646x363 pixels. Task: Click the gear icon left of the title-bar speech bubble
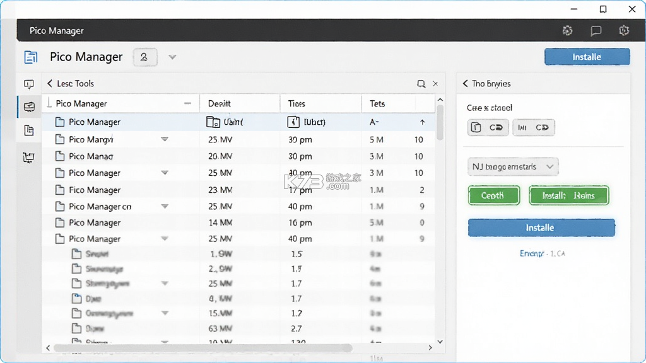(568, 30)
